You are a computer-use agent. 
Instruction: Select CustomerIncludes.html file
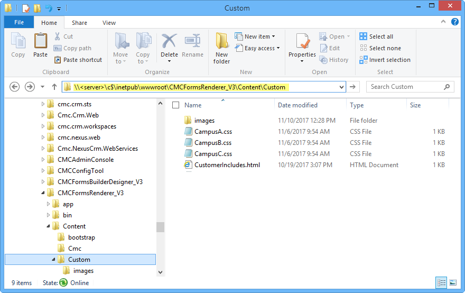[227, 165]
